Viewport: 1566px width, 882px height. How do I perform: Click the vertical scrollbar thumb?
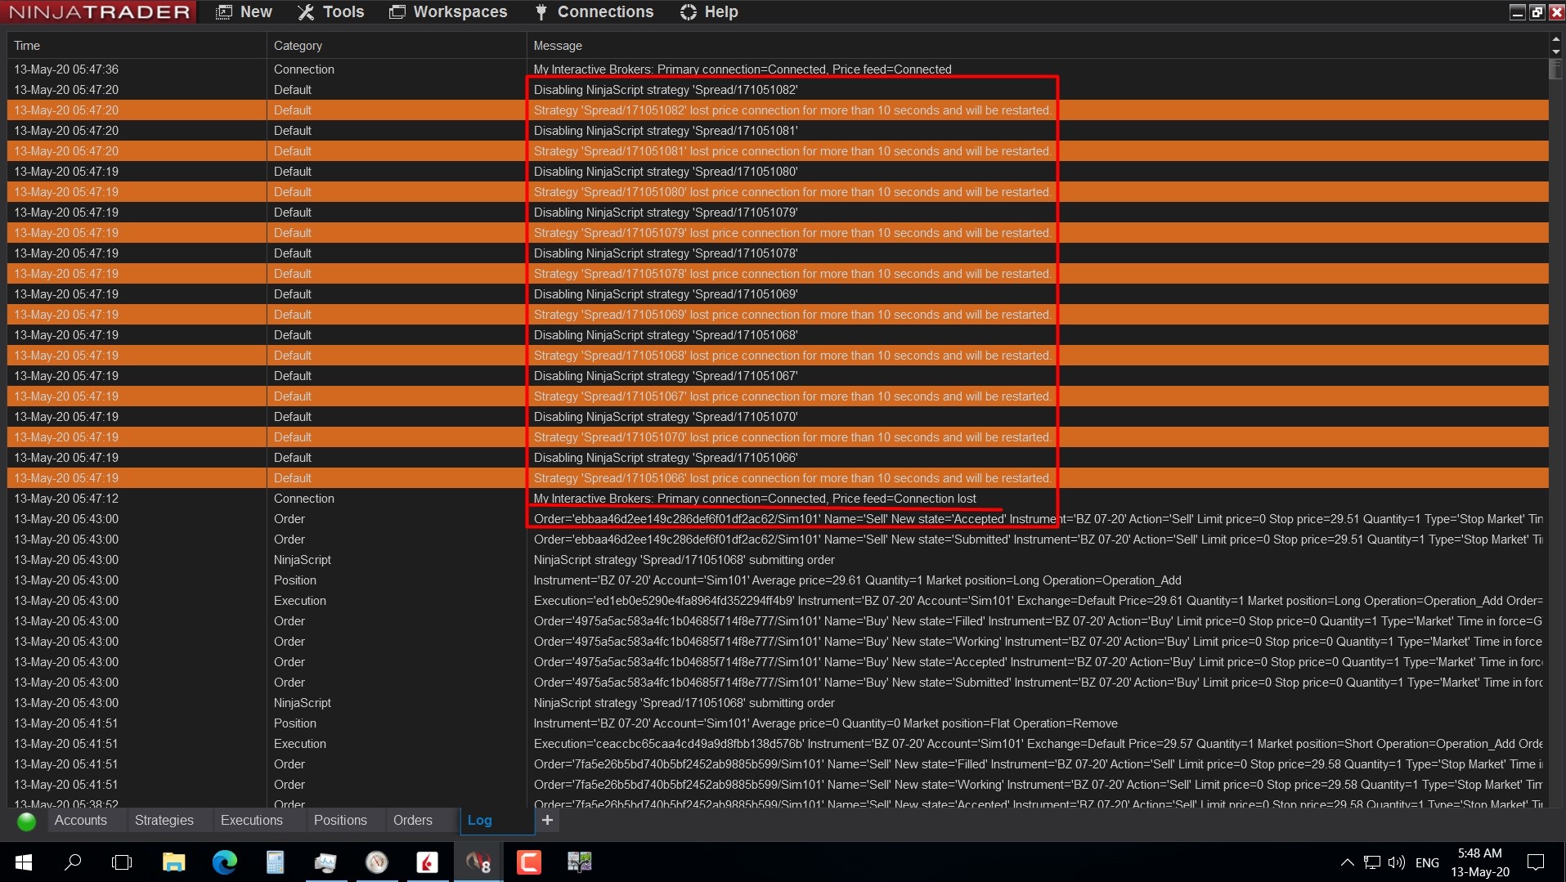(x=1554, y=69)
